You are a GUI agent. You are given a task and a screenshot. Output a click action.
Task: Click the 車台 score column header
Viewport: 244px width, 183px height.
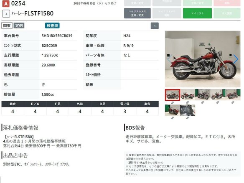[x=147, y=104]
